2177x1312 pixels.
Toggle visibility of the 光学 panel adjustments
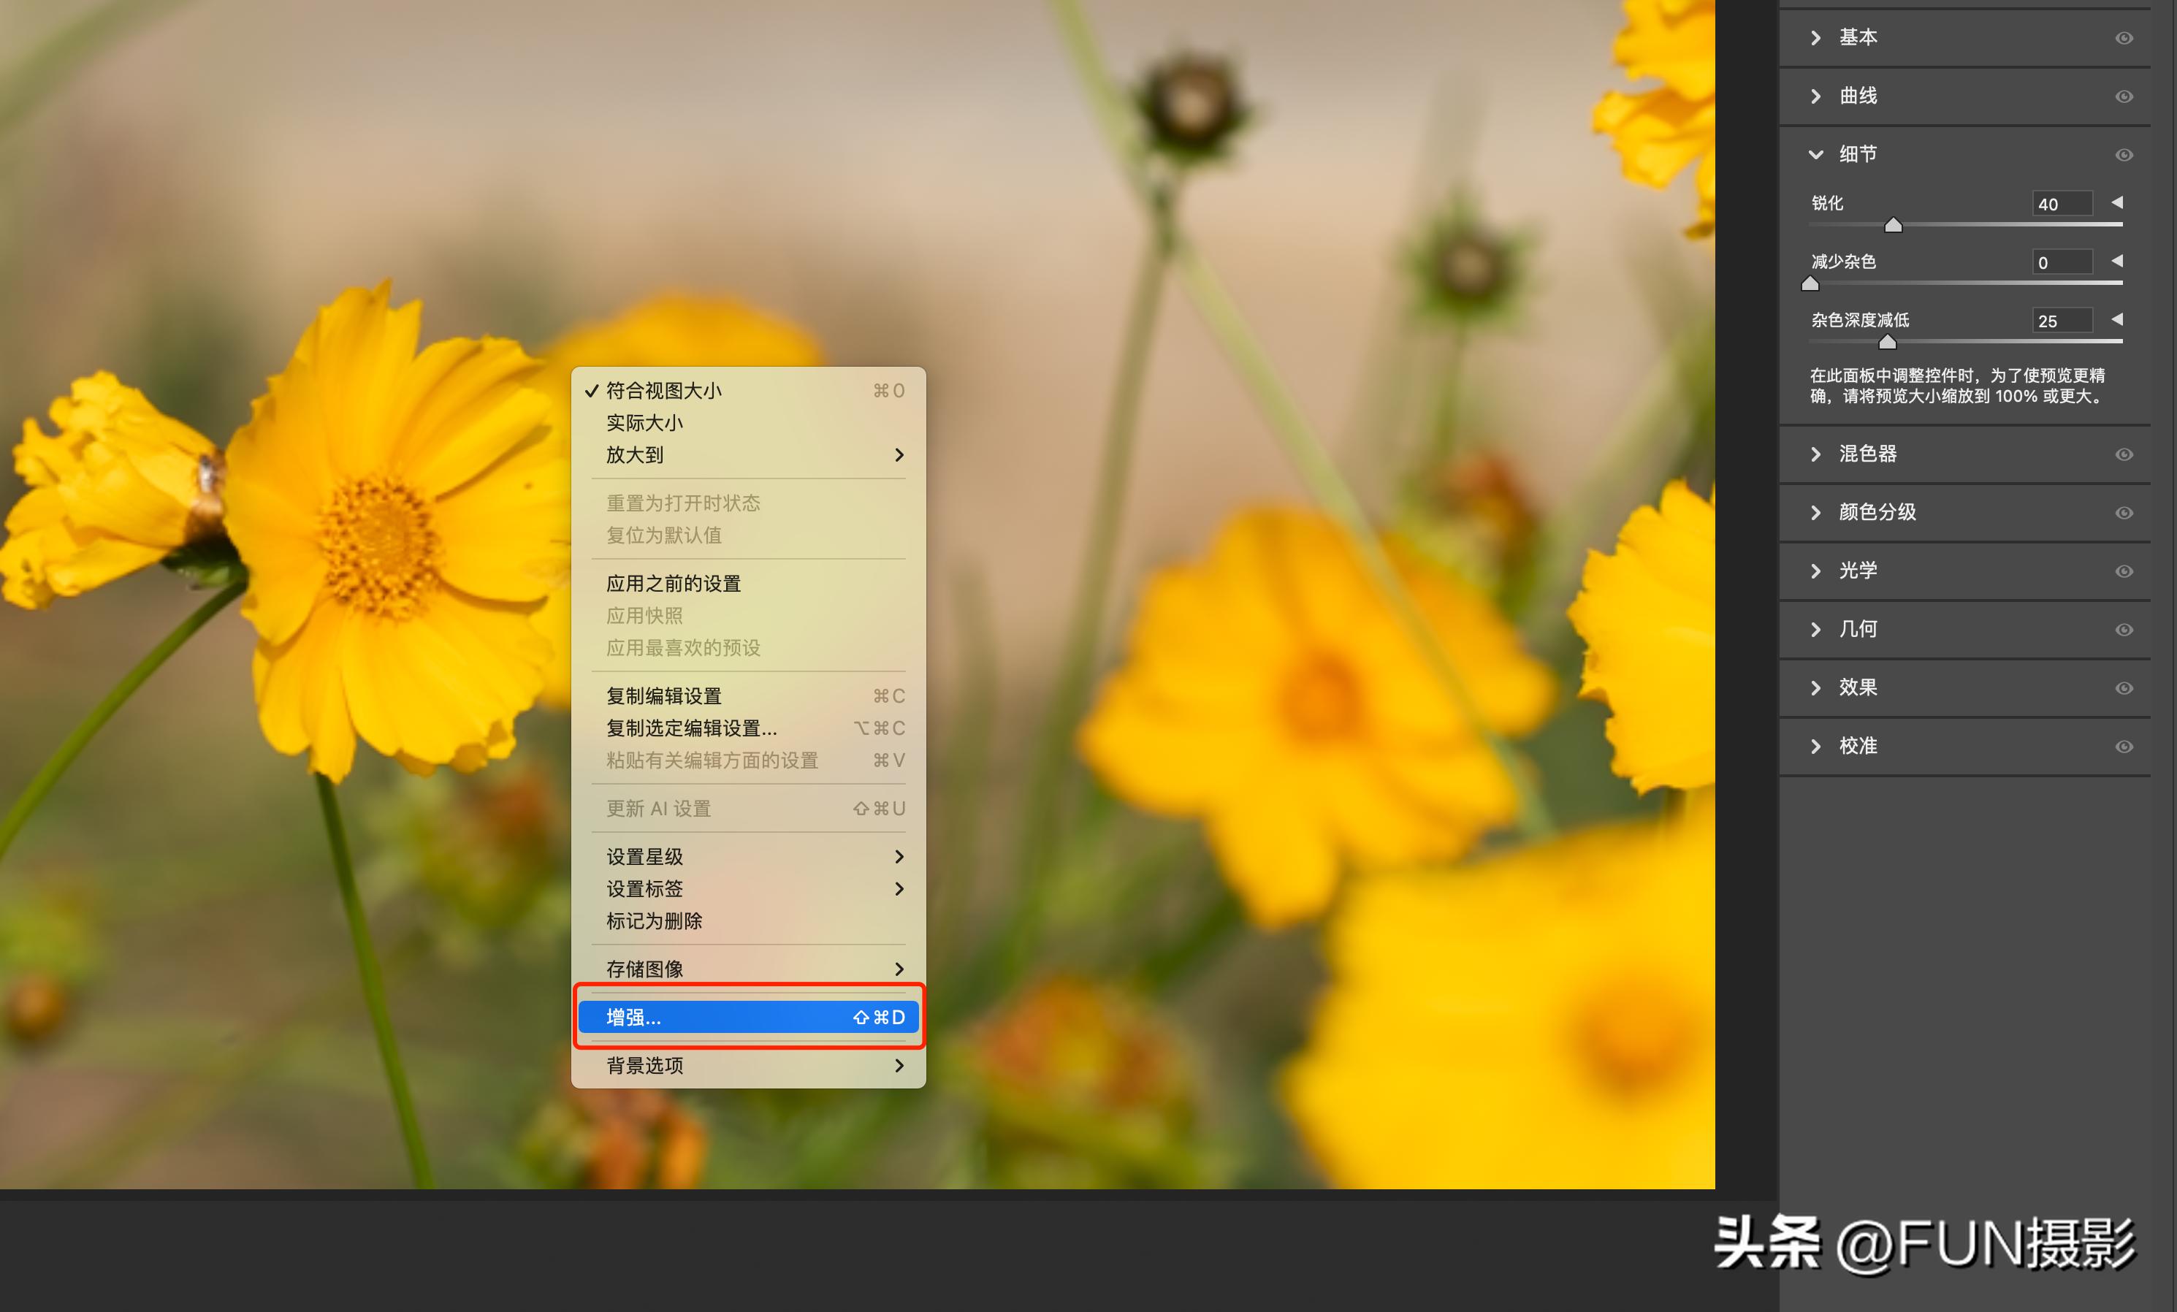(x=2124, y=571)
